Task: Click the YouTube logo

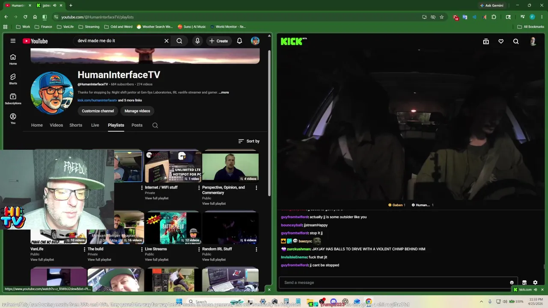Action: click(x=35, y=41)
